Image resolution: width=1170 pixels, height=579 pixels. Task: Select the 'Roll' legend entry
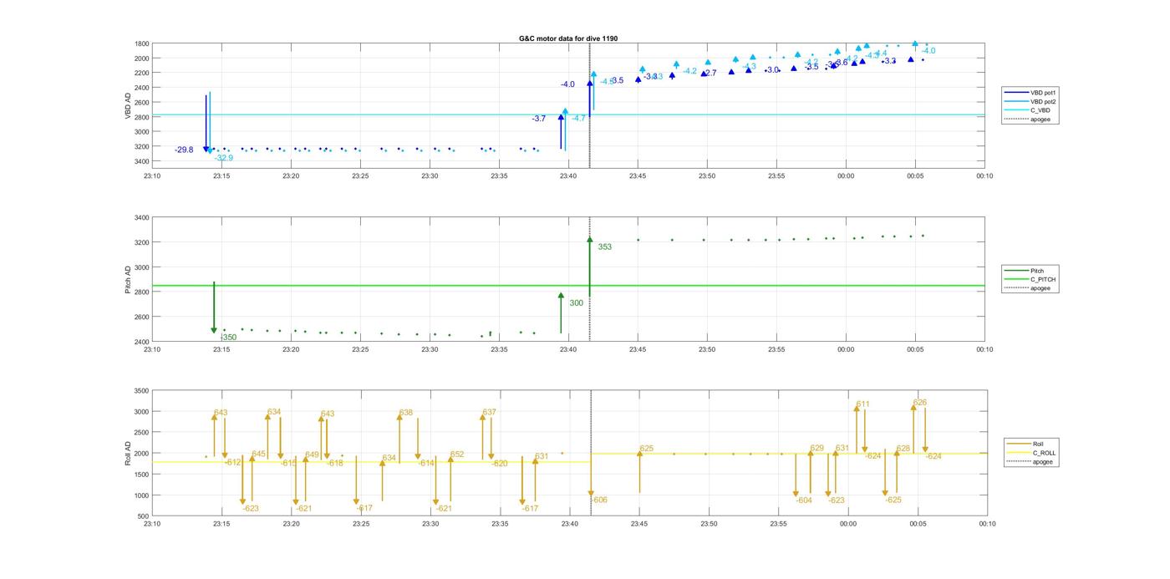(x=1038, y=444)
